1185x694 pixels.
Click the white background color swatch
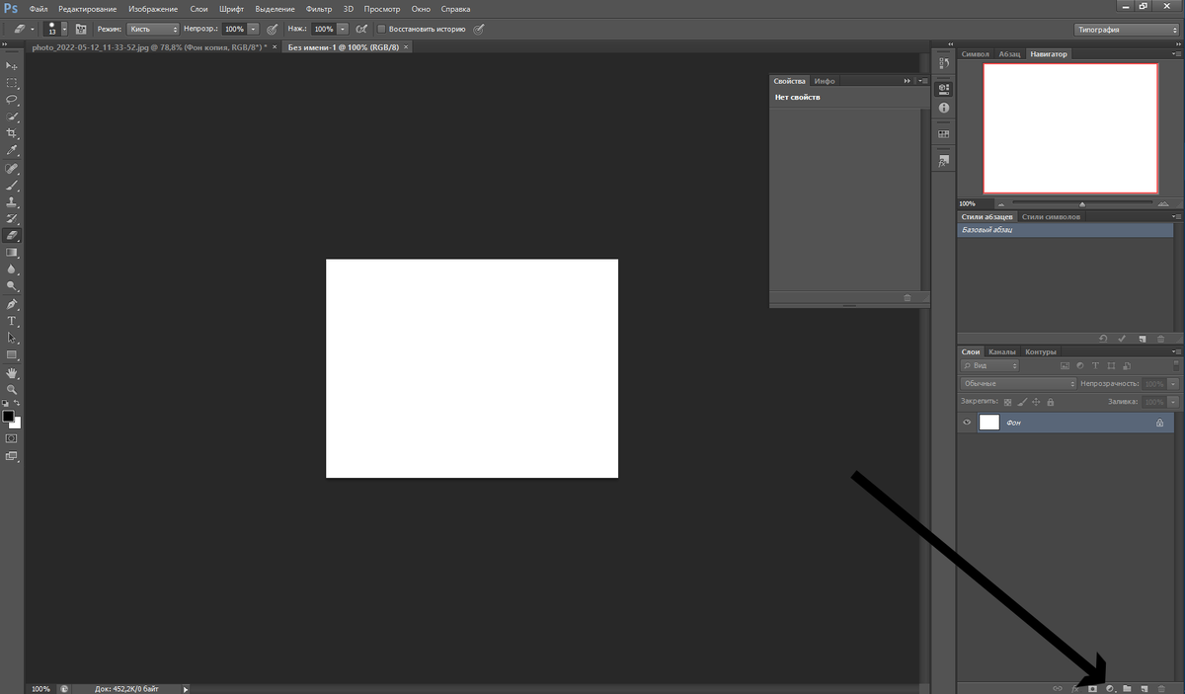[17, 424]
